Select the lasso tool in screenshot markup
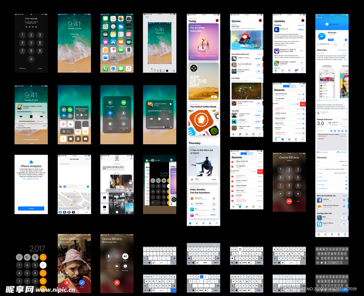The width and height of the screenshot is (364, 296). click(x=164, y=70)
